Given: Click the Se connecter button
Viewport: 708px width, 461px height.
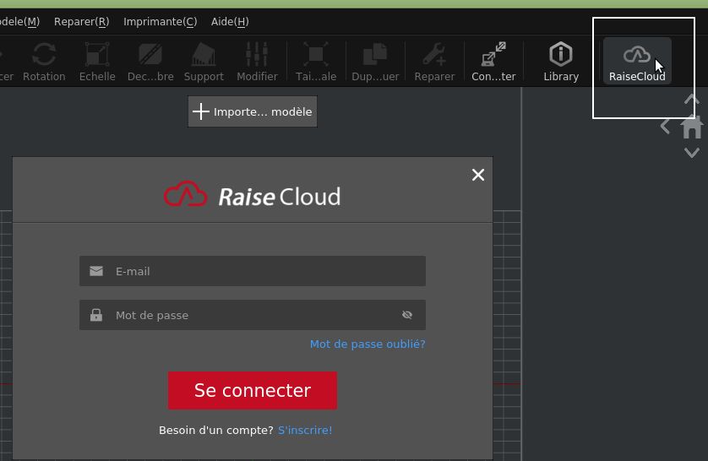Looking at the screenshot, I should [x=253, y=391].
